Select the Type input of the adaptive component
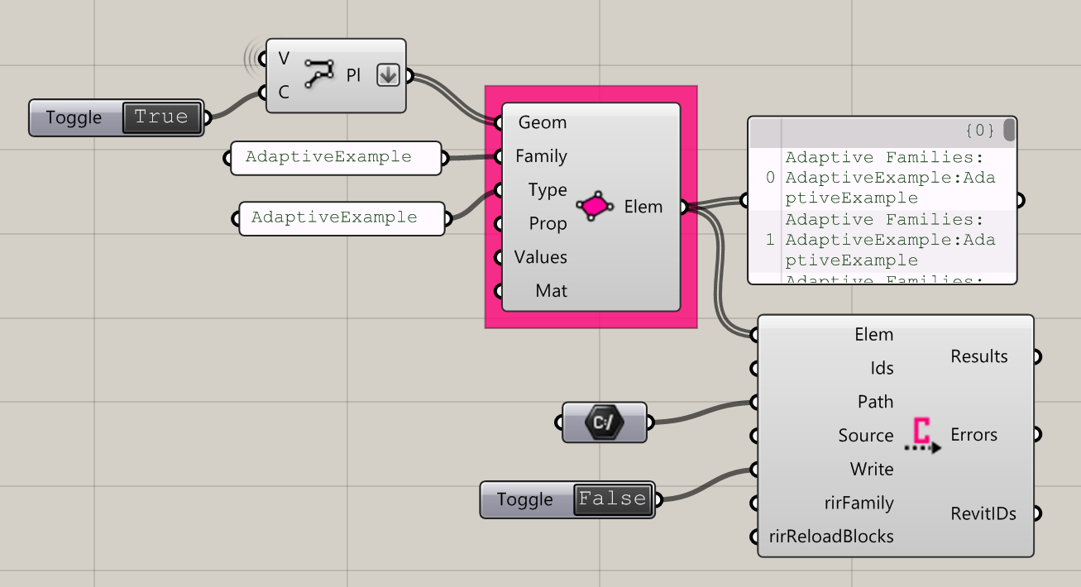 point(546,189)
